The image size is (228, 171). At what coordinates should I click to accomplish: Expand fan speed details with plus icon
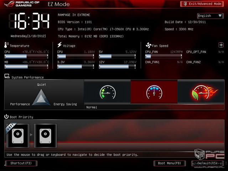tap(221, 45)
